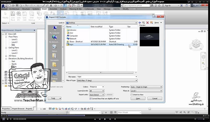Click the Link CAD ribbon icon
210x122 pixels.
pyautogui.click(x=24, y=16)
